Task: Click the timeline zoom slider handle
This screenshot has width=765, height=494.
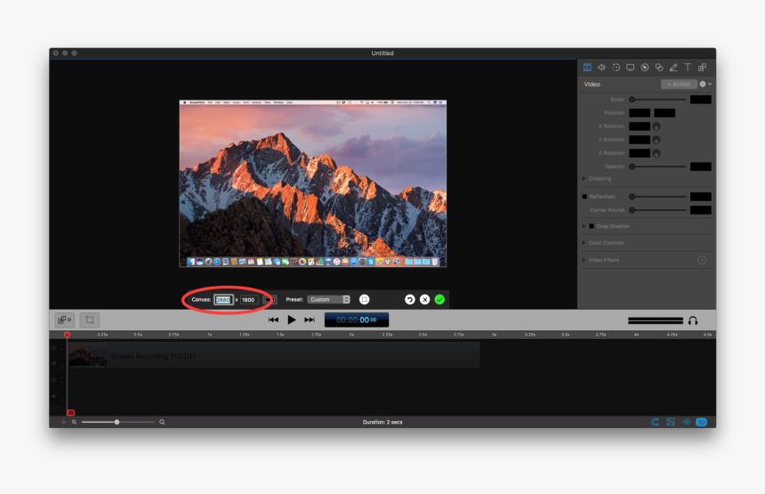Action: [117, 422]
